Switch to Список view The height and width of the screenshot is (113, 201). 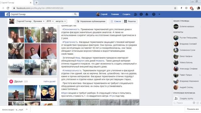[116, 21]
